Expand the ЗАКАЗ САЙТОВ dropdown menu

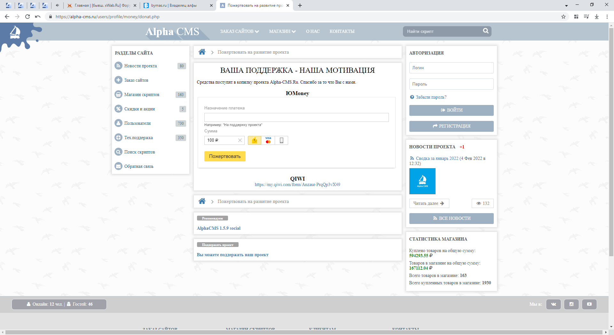pos(239,31)
